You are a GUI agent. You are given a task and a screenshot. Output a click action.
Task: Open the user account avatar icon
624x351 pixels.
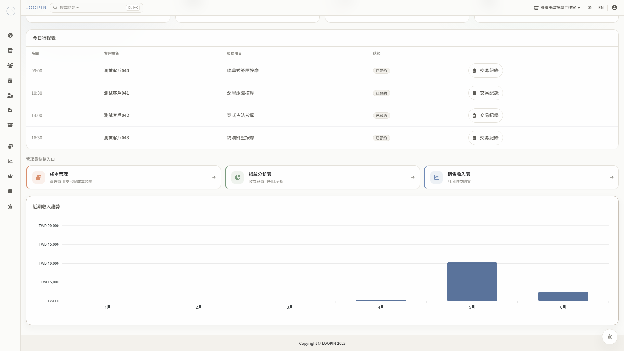(x=614, y=7)
